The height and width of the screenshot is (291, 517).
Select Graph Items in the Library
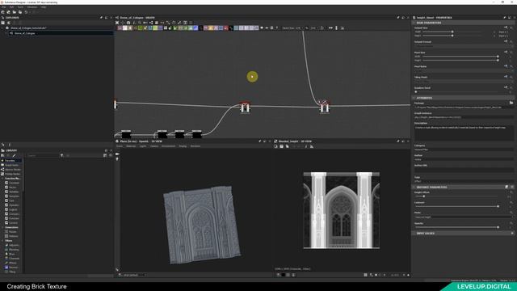[x=11, y=165]
